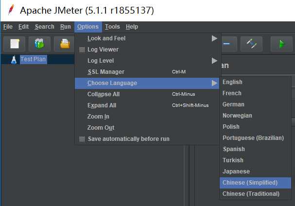Select French language
This screenshot has height=206, width=295.
(255, 93)
